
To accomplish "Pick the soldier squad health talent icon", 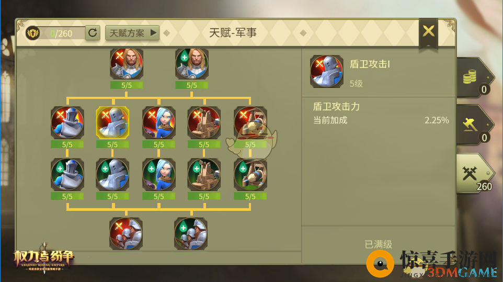I will click(x=191, y=234).
